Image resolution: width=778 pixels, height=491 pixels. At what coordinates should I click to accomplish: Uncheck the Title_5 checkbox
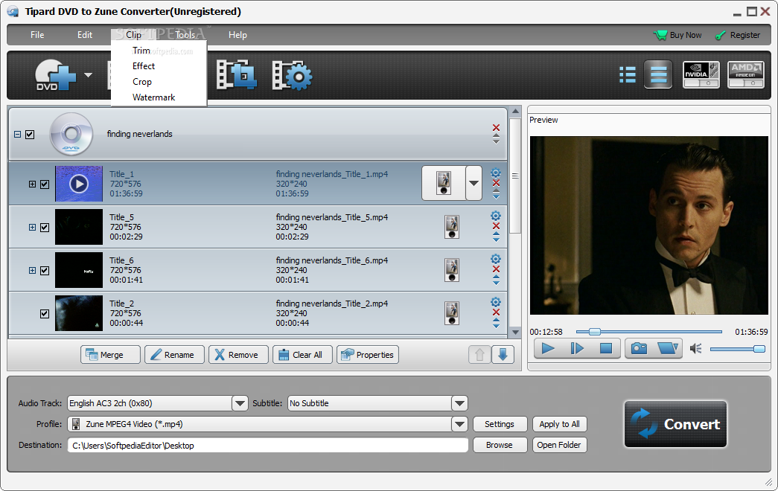[x=45, y=227]
